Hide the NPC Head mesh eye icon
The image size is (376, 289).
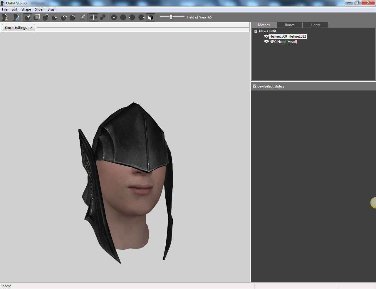[266, 42]
